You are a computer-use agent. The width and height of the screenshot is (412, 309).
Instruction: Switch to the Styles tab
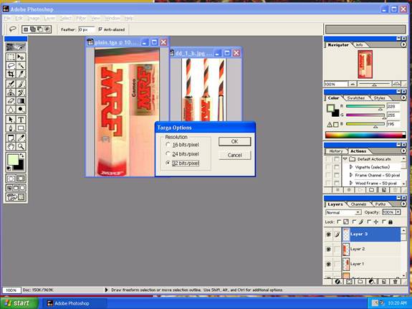click(380, 98)
